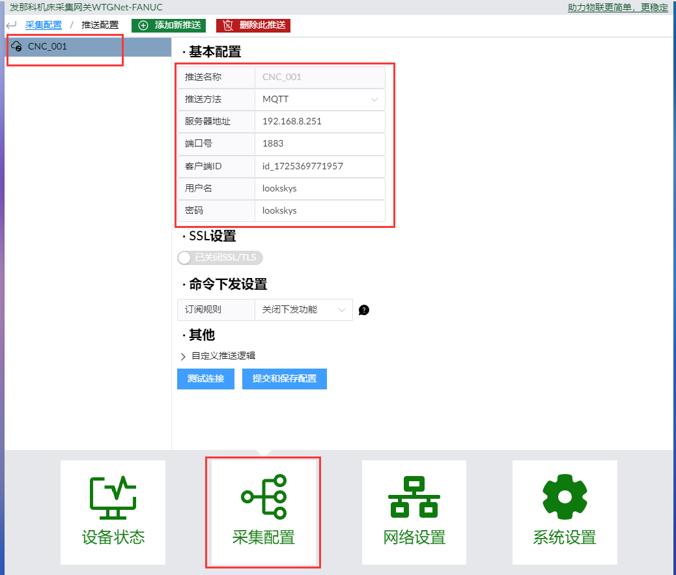Click the 密码 input field
This screenshot has width=676, height=575.
point(320,211)
